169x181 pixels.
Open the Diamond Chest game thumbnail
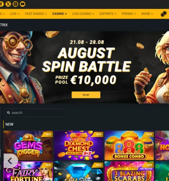[x=79, y=145]
